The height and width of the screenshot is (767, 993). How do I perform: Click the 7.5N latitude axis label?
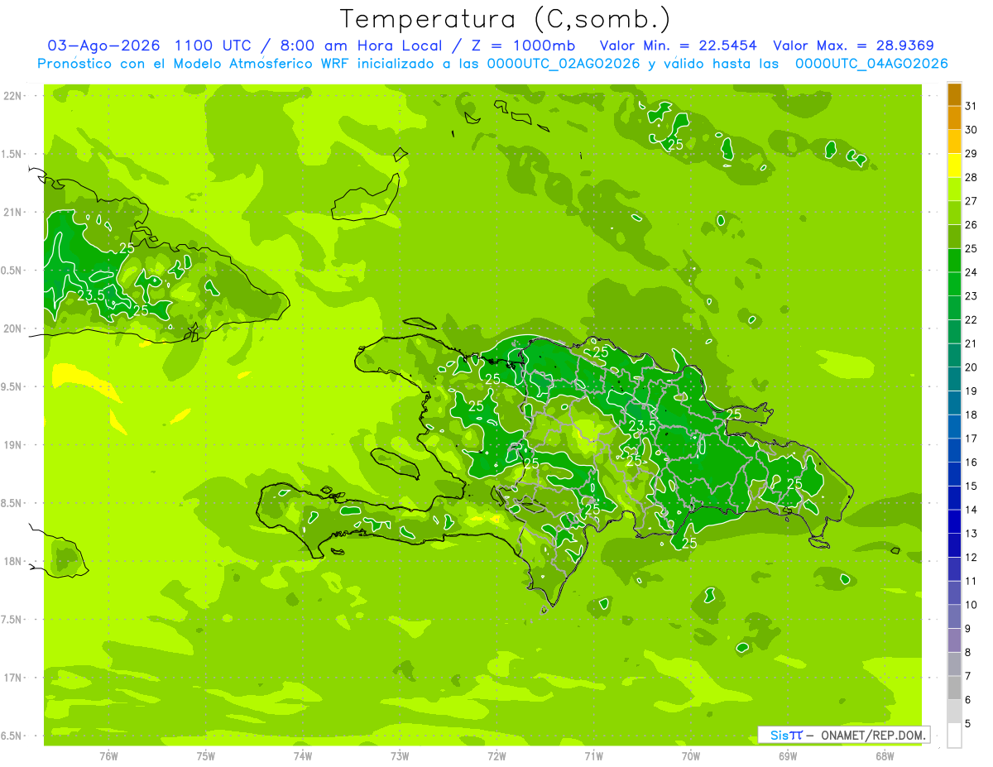tap(12, 619)
